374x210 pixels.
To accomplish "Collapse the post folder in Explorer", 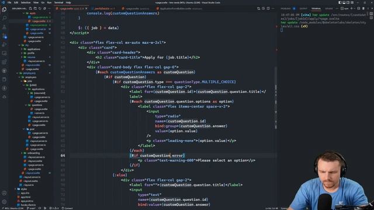I will click(32, 129).
